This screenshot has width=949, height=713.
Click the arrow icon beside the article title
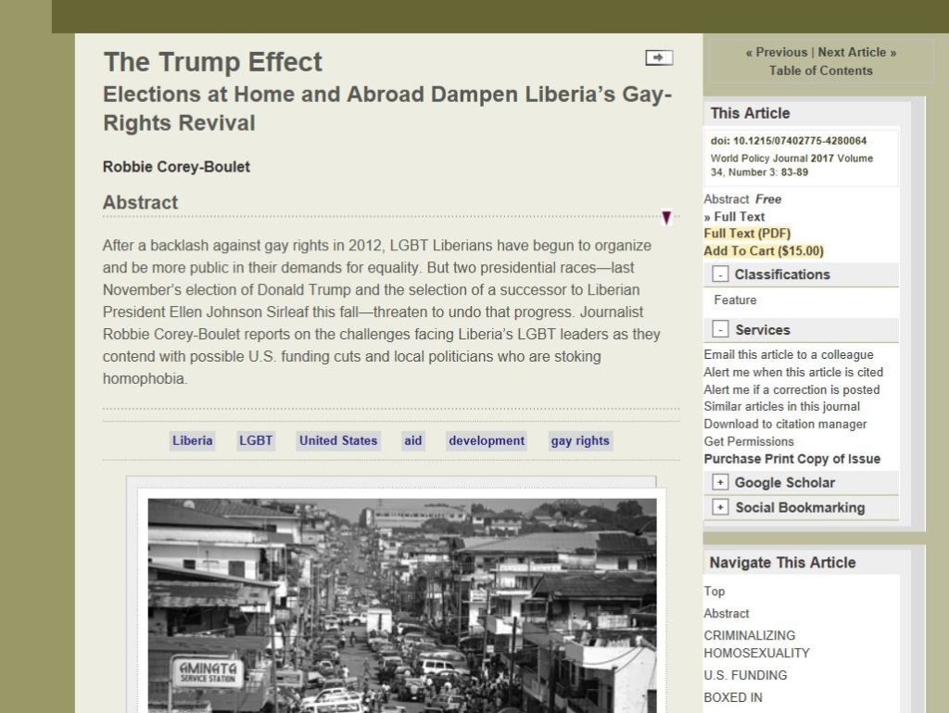tap(659, 57)
